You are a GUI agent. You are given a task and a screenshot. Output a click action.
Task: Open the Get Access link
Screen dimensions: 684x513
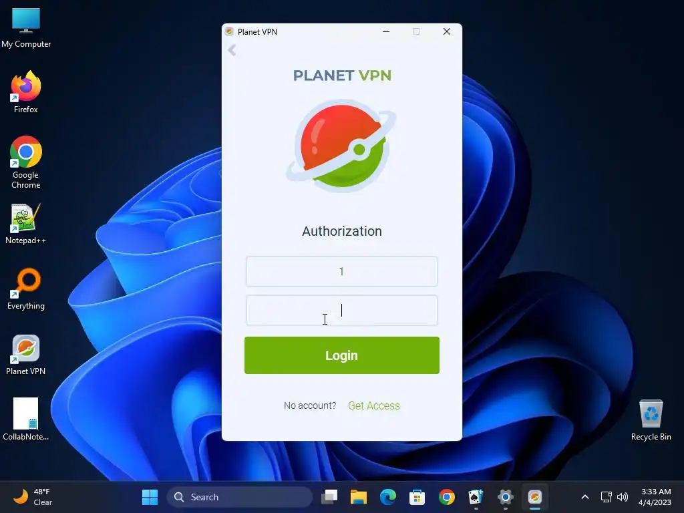click(x=374, y=405)
